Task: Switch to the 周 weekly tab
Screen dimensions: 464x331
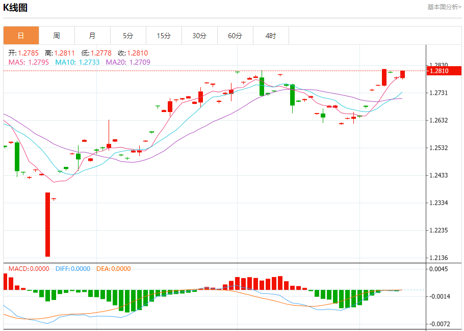Action: (x=57, y=36)
